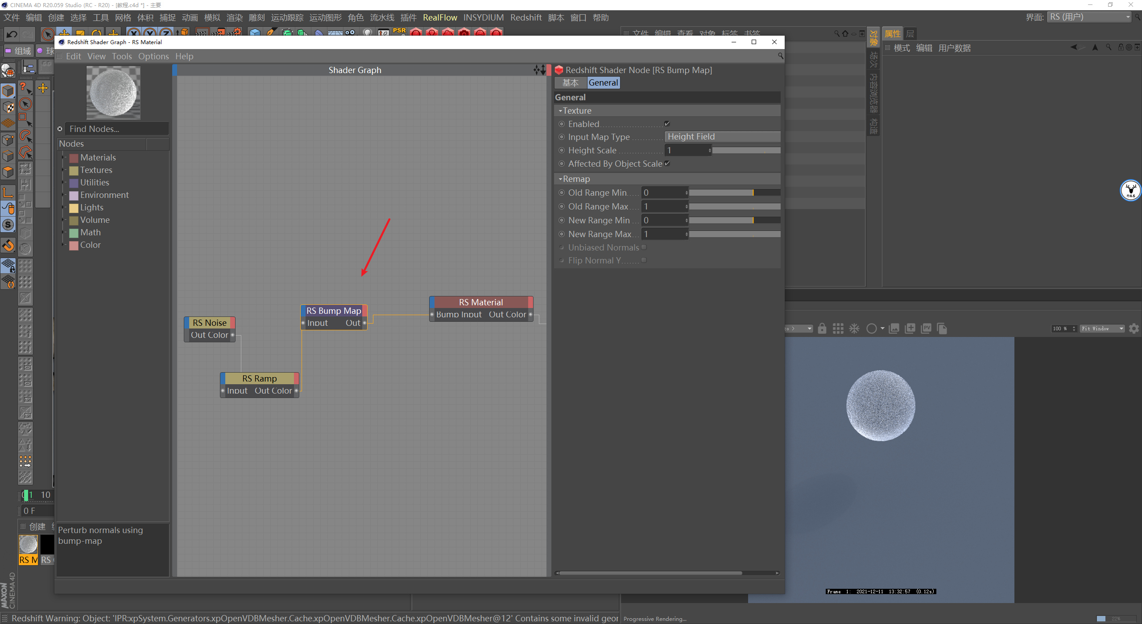Click the lock icon in render view

(x=822, y=328)
